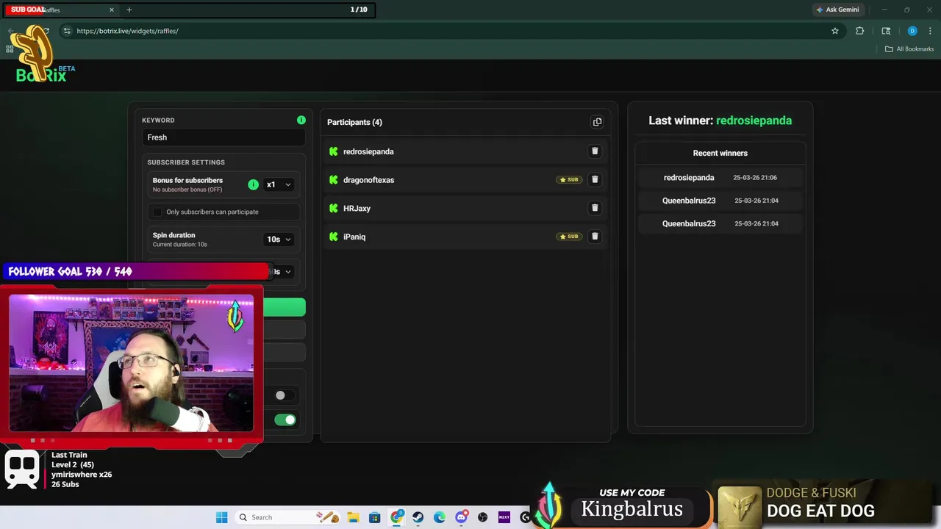Click last winner name redrosiepanda in green
This screenshot has width=941, height=529.
tap(754, 120)
